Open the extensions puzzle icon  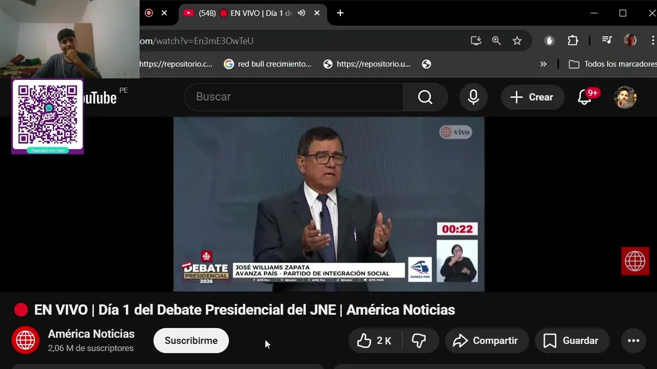pyautogui.click(x=573, y=41)
